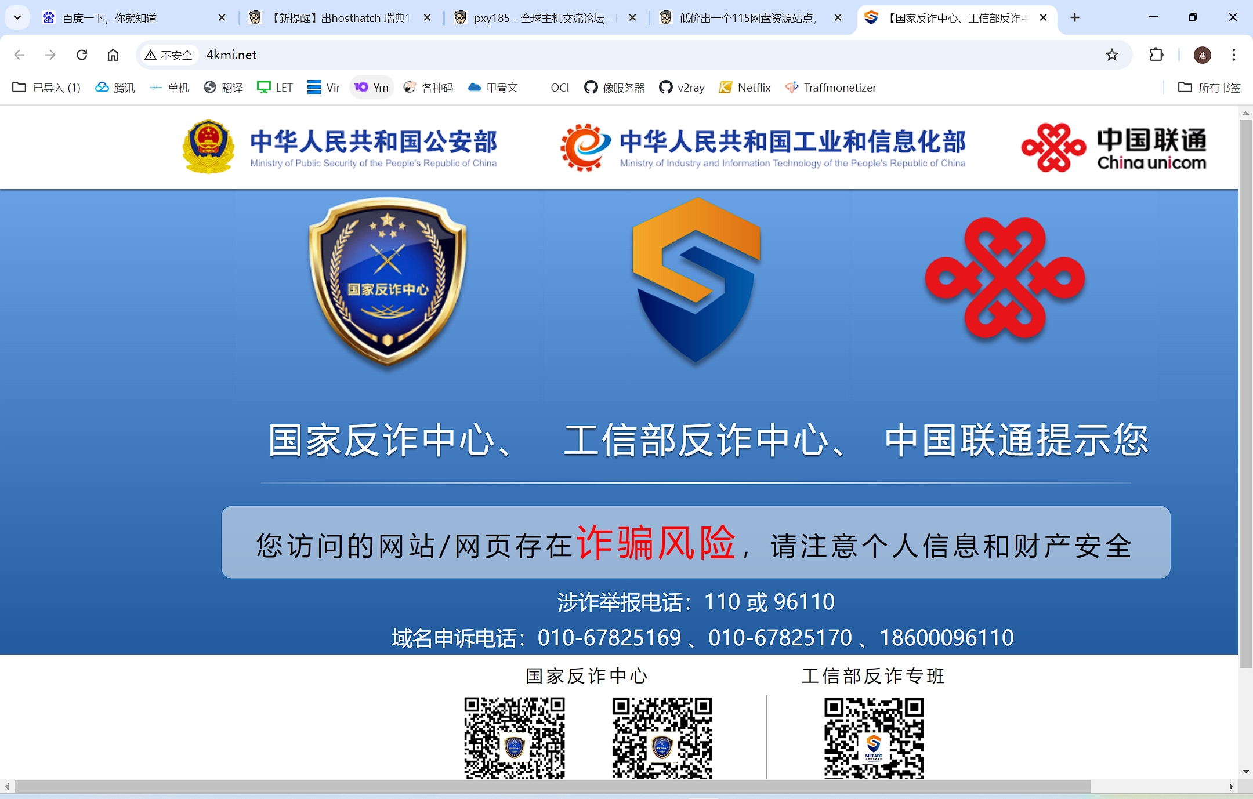Open the v2ray GitHub bookmark
Image resolution: width=1253 pixels, height=799 pixels.
[682, 88]
